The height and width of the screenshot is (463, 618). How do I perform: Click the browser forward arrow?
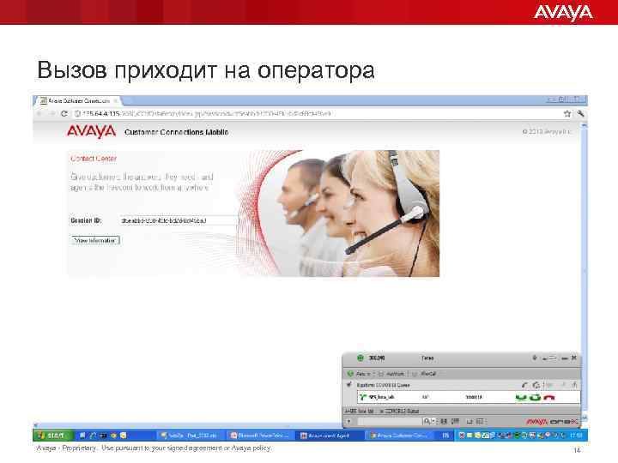click(51, 113)
